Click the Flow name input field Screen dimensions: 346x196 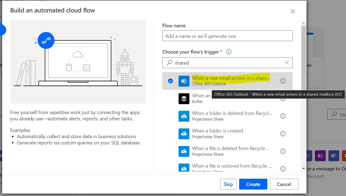click(227, 36)
